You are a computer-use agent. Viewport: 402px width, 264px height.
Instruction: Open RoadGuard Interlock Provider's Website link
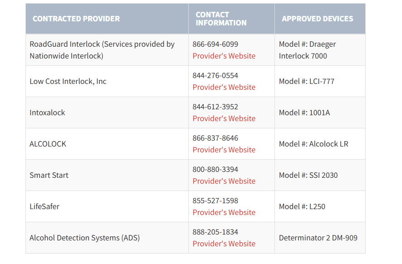(224, 56)
